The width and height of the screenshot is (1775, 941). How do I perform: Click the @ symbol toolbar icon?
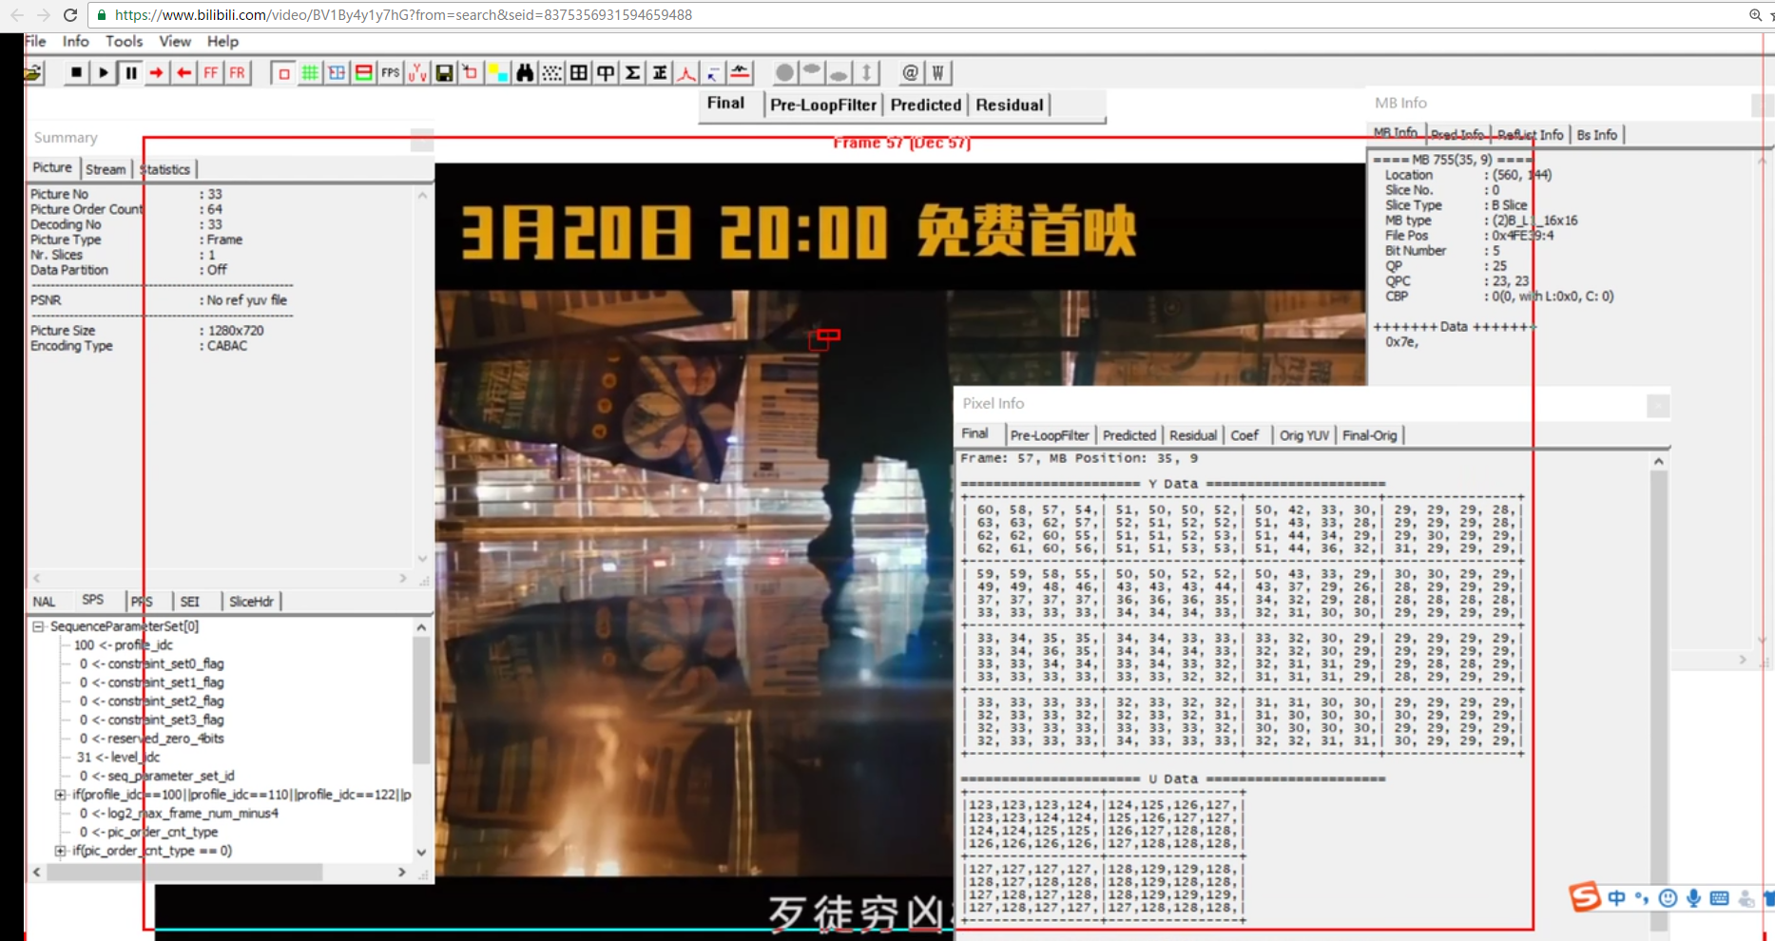coord(910,73)
